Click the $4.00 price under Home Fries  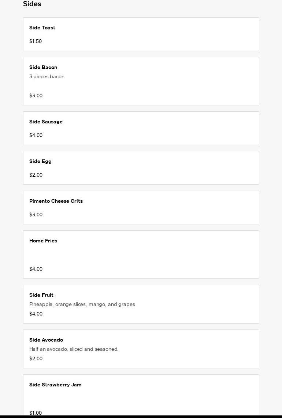click(x=36, y=269)
